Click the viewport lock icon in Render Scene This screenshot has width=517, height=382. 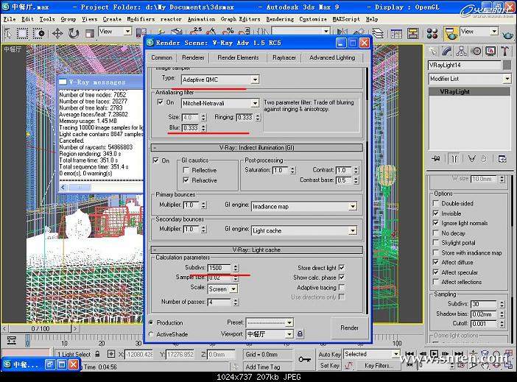pos(300,334)
